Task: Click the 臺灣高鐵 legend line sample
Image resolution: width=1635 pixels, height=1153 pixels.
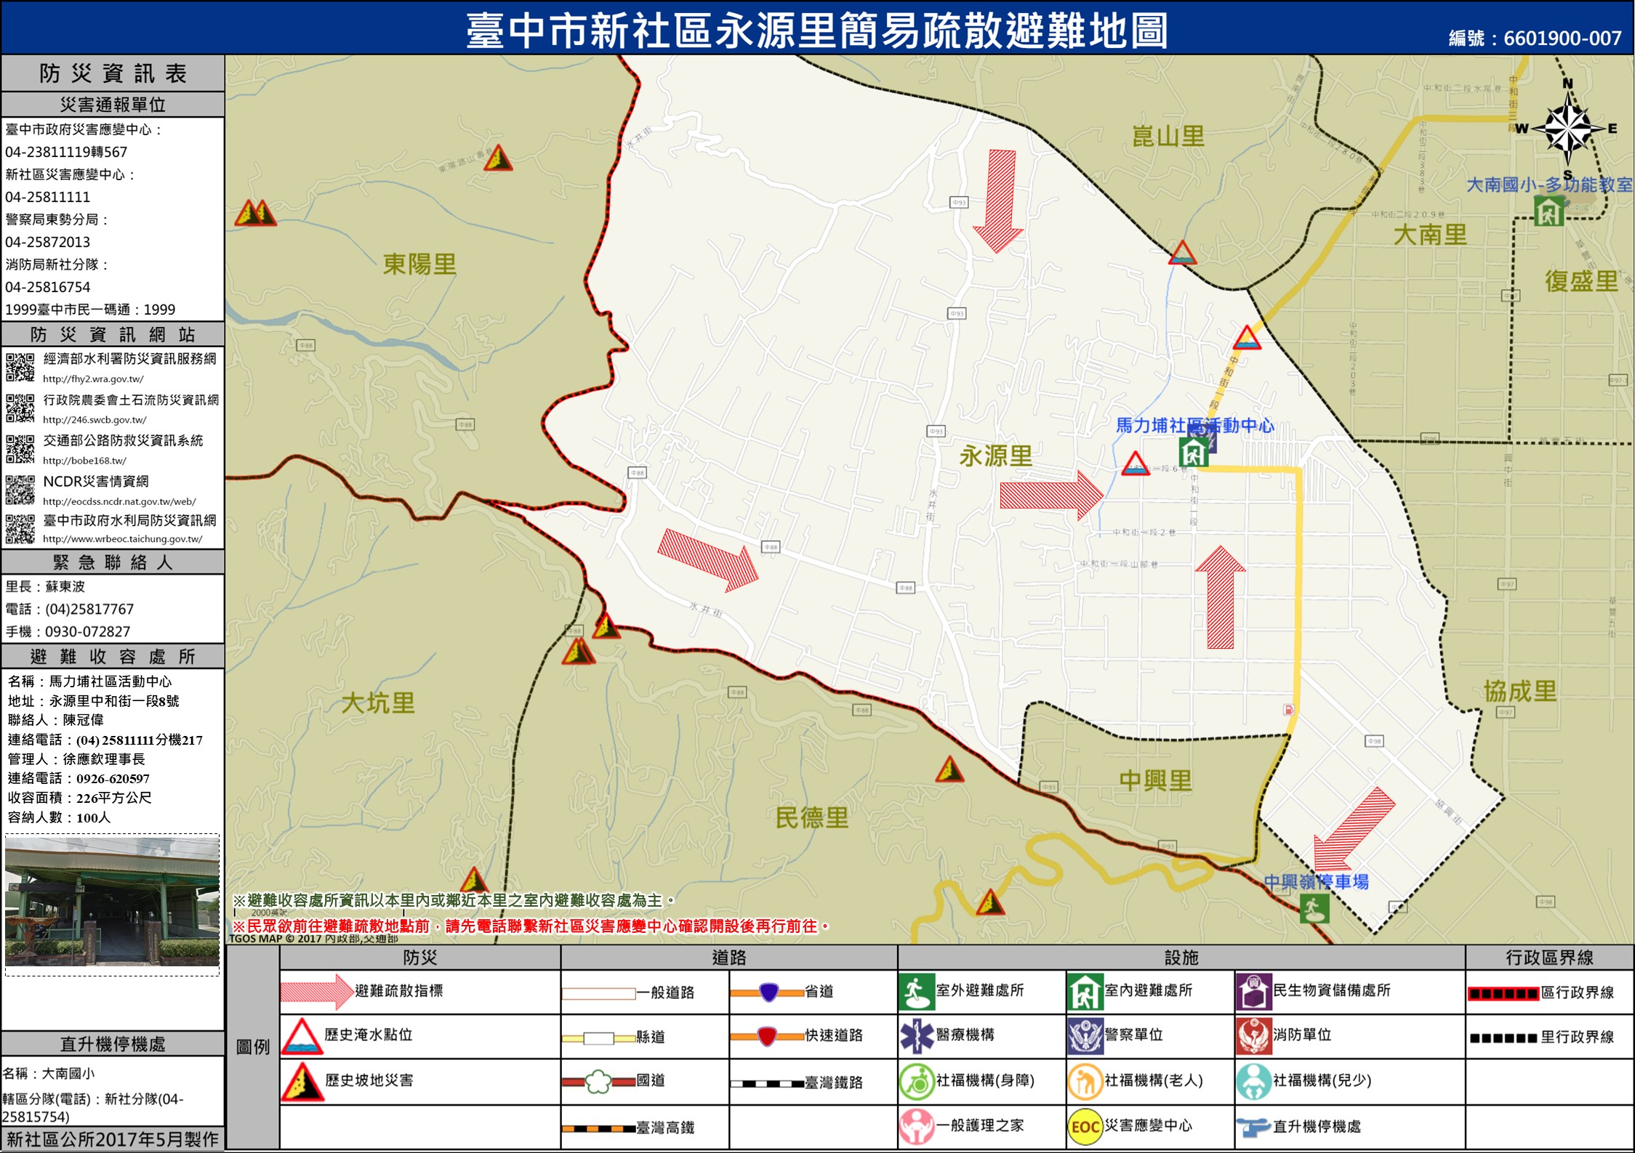Action: click(598, 1128)
